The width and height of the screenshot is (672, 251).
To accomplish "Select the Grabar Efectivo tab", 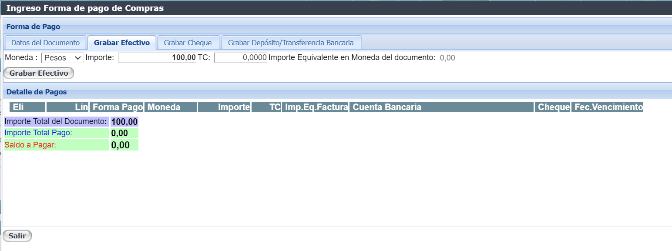I will [x=122, y=43].
